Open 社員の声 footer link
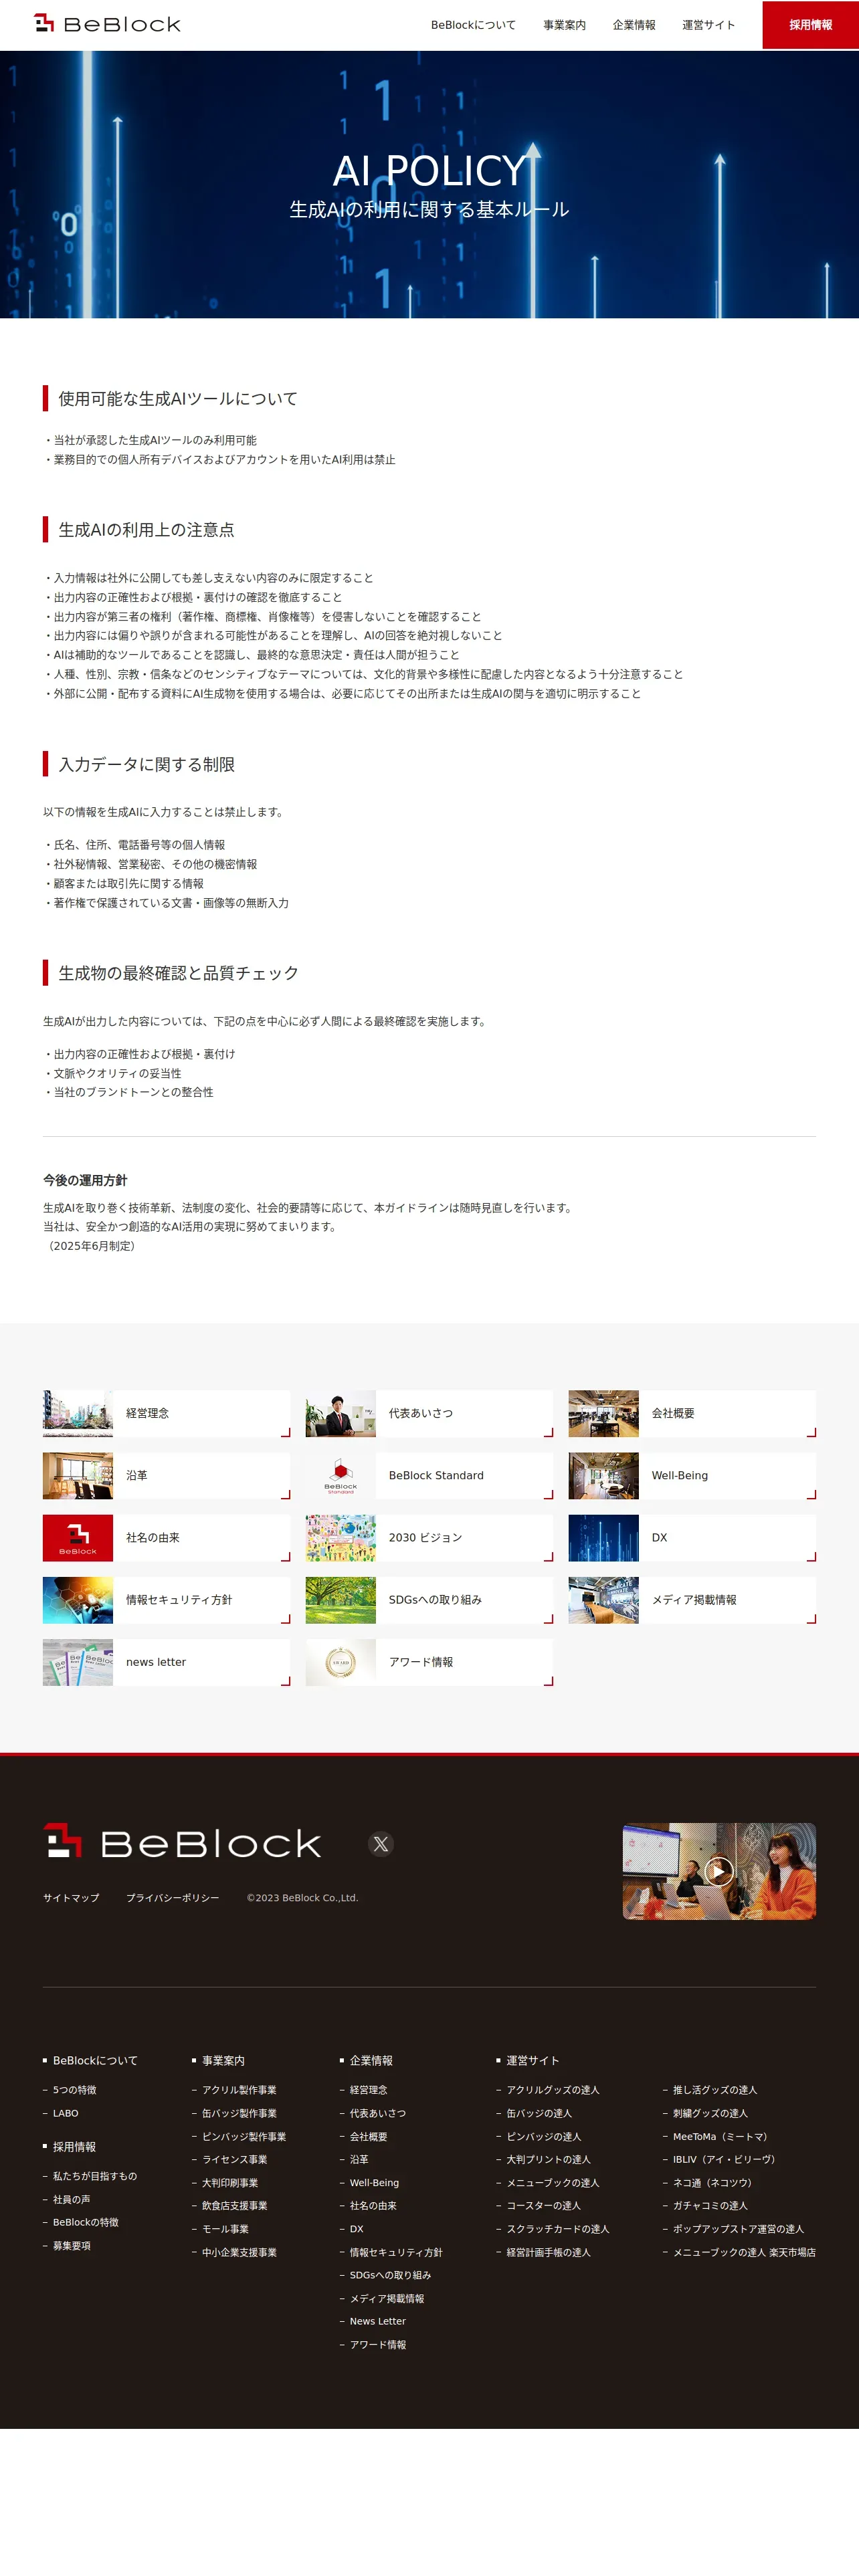859x2576 pixels. tap(71, 2199)
